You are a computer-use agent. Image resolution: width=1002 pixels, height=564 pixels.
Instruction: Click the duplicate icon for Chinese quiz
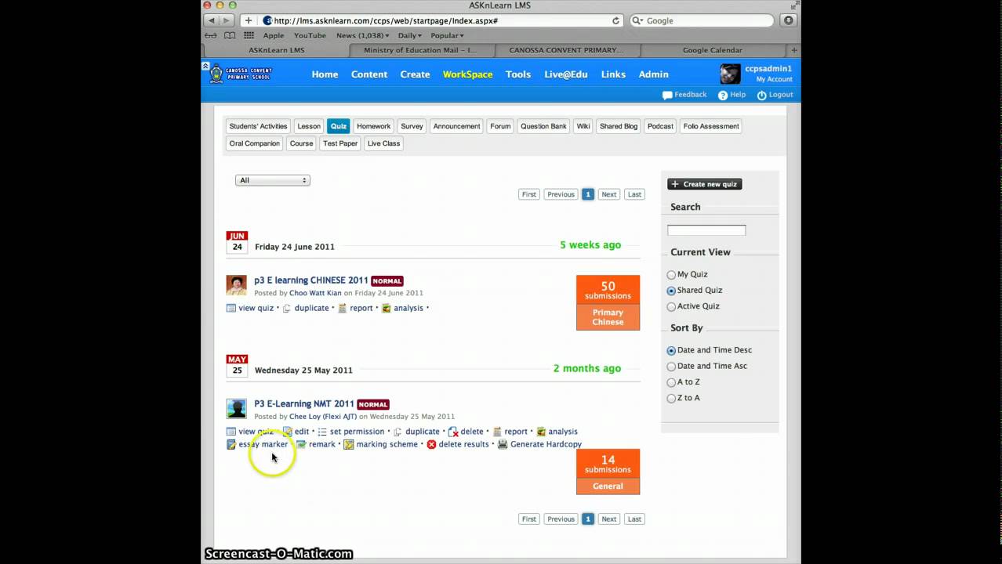tap(287, 308)
